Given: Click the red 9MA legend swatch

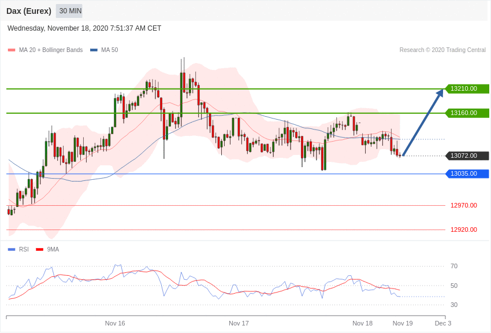Looking at the screenshot, I should [39, 250].
